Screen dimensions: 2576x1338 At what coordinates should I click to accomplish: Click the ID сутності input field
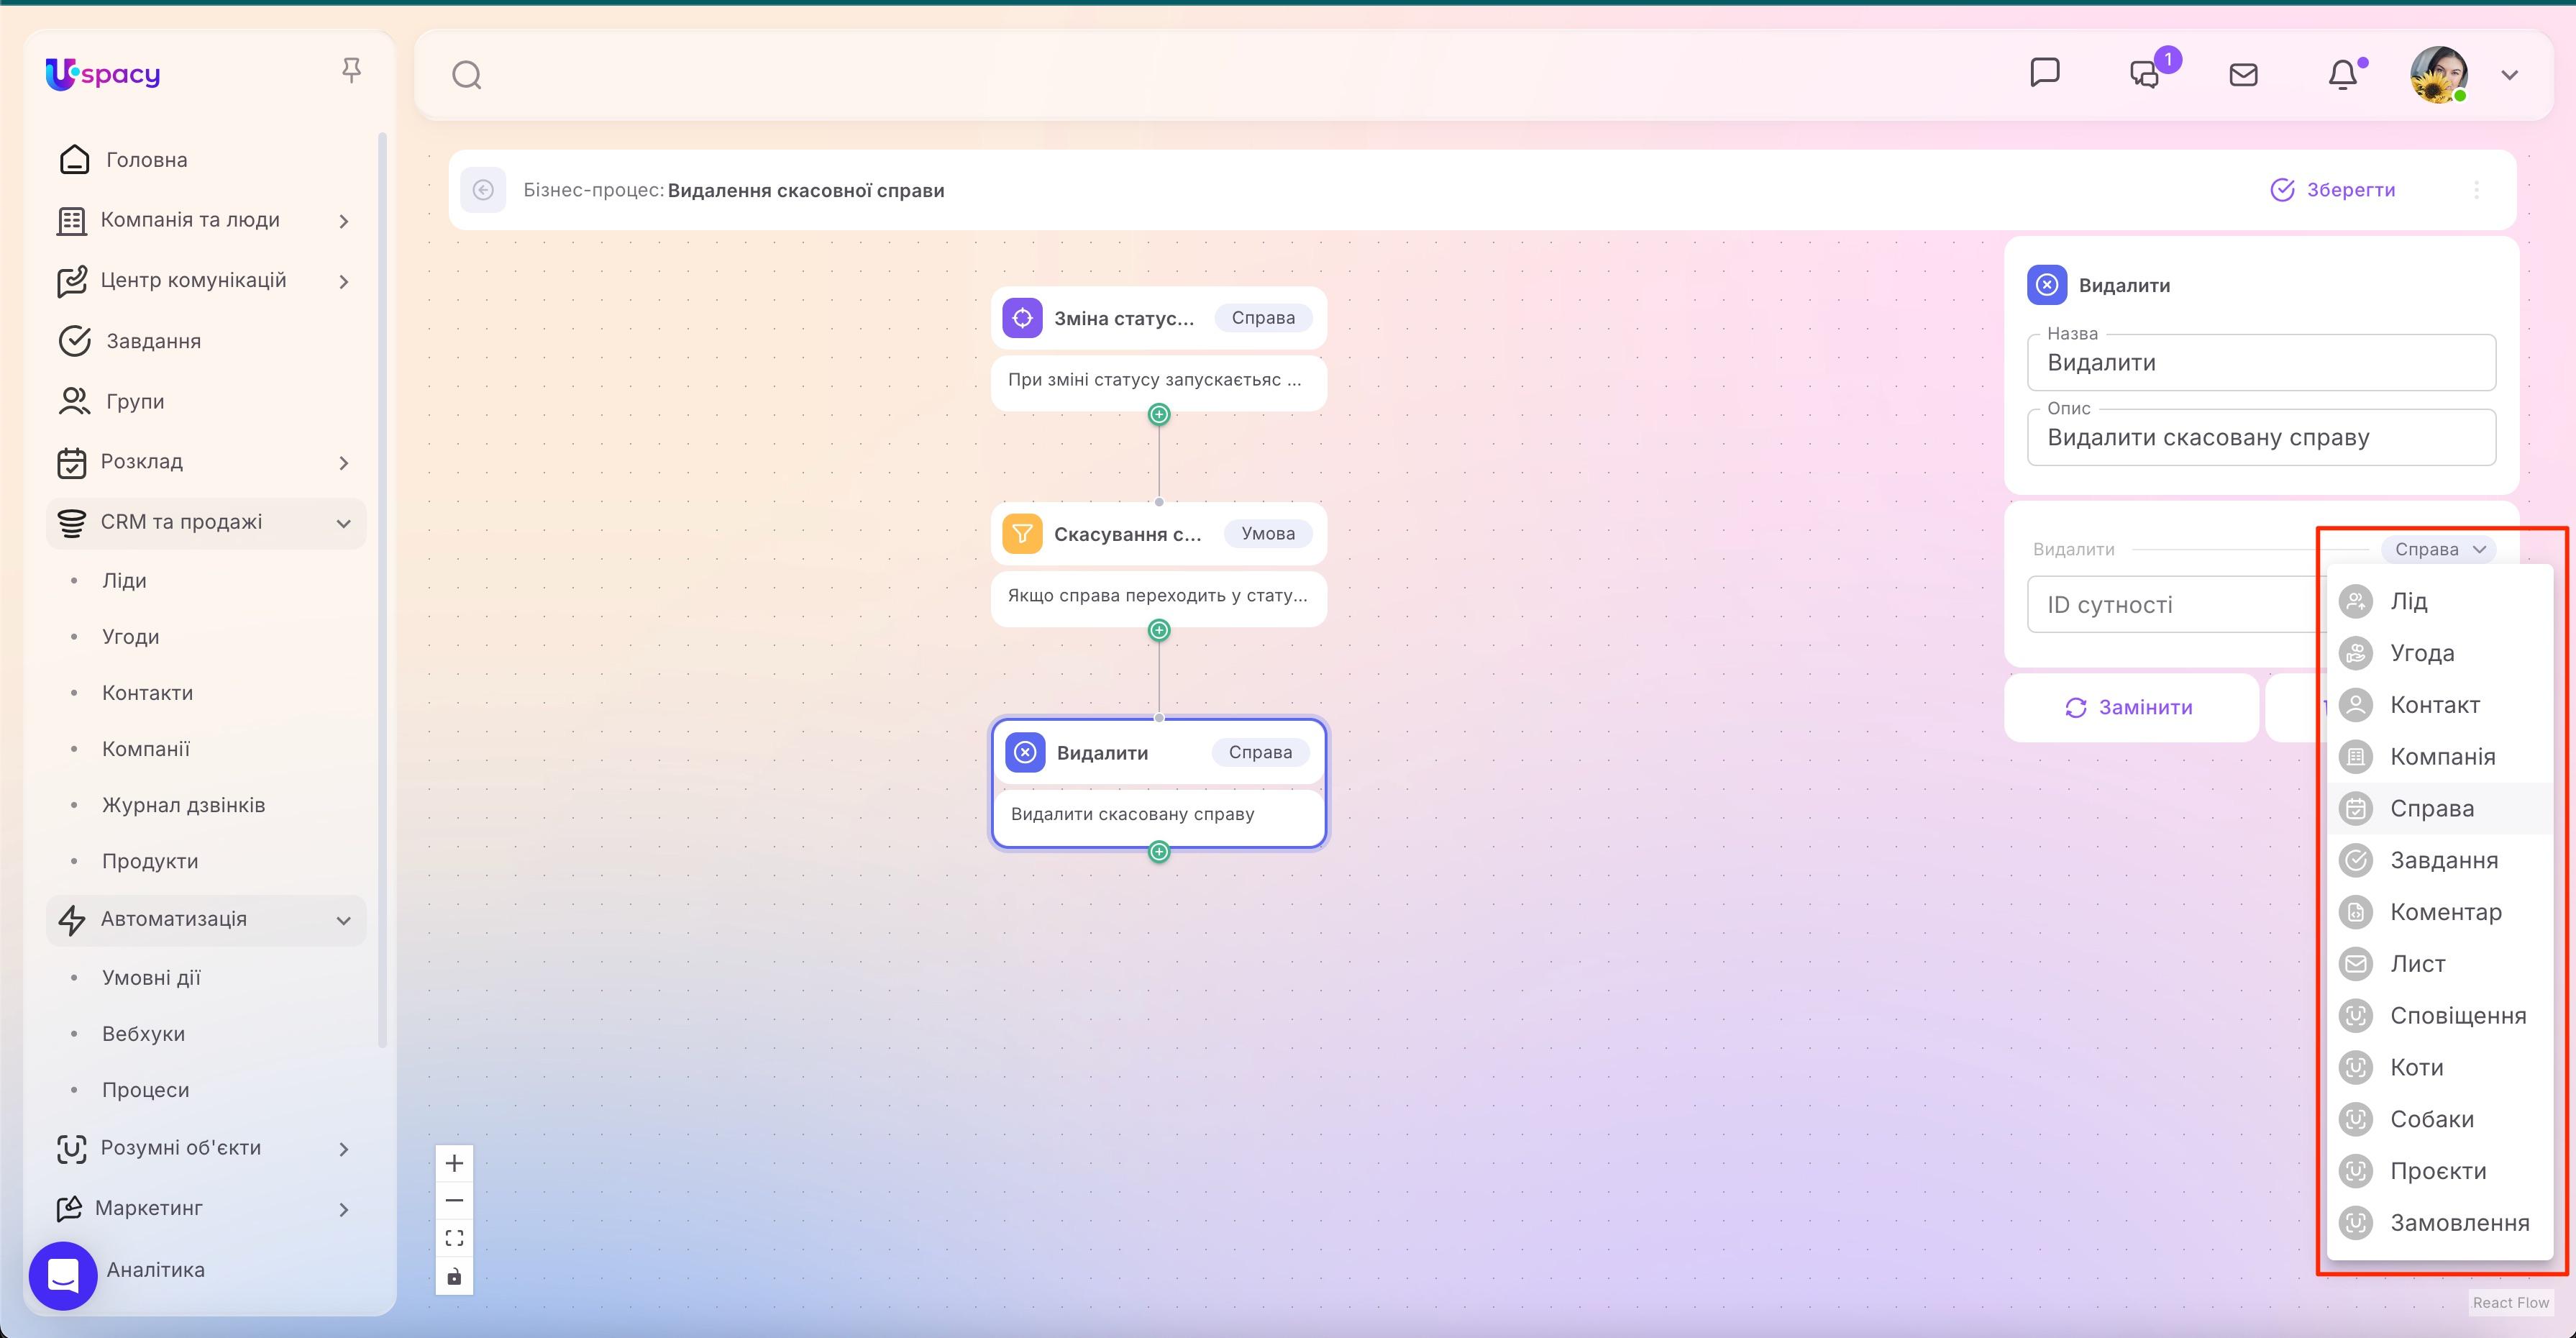click(x=2150, y=604)
